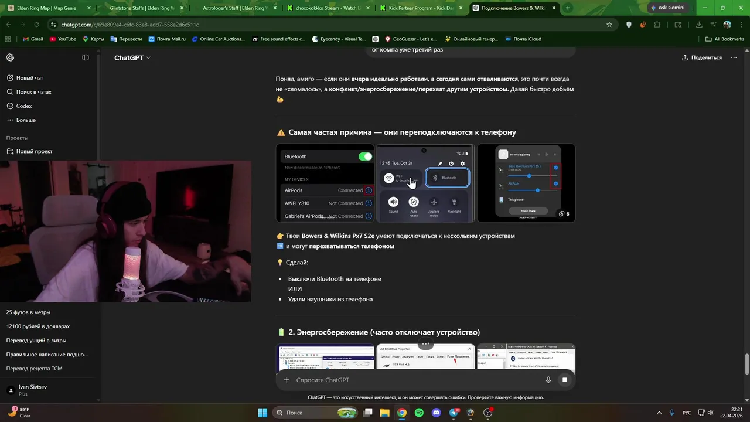Open the GeoGuessr bookmark

[411, 39]
